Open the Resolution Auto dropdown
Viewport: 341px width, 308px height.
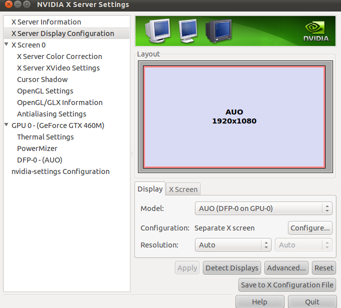coord(232,245)
